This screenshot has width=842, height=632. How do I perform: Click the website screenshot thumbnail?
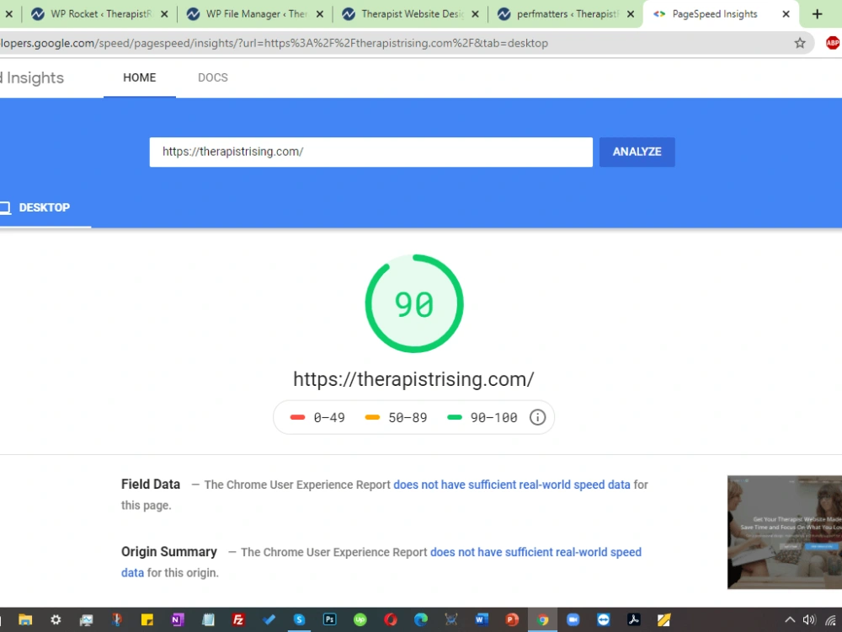pos(785,532)
